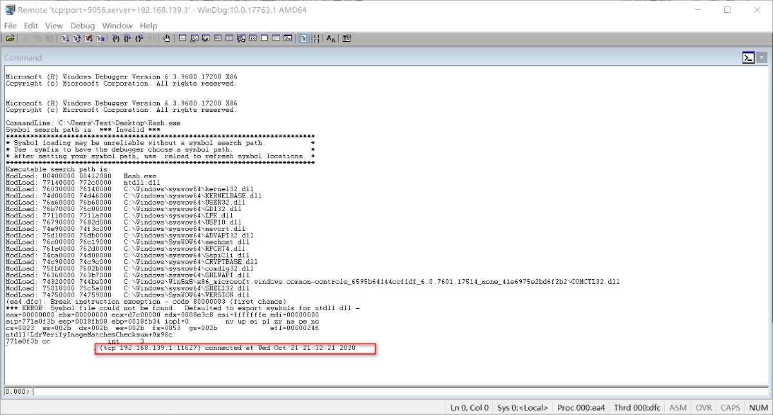Click the ModLoad line for USER32.dll
This screenshot has height=415, width=773.
(x=126, y=202)
